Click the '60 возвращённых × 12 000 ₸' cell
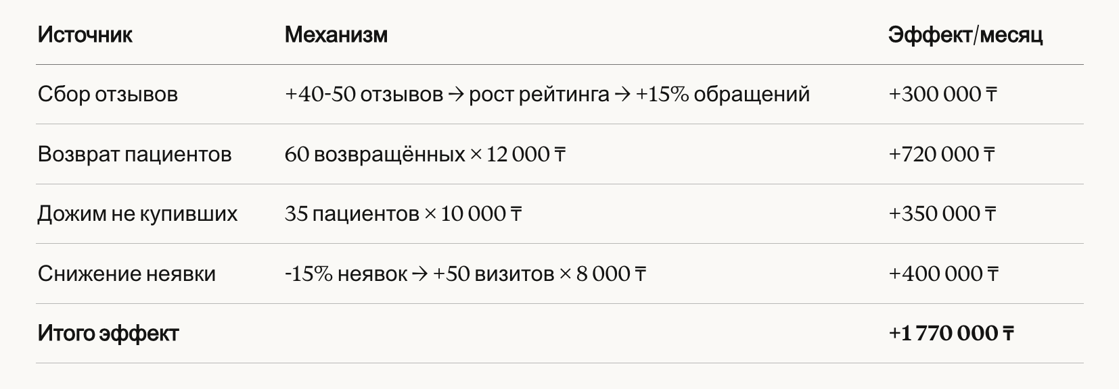Image resolution: width=1119 pixels, height=389 pixels. tap(425, 154)
